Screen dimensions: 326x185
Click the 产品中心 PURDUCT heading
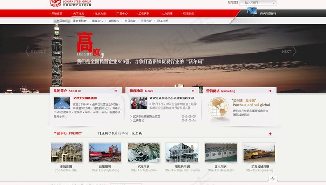(x=68, y=133)
